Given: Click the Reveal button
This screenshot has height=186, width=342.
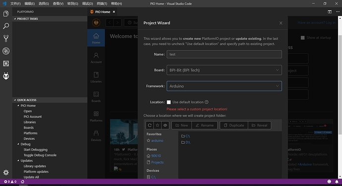Looking at the screenshot, I should click(x=259, y=125).
